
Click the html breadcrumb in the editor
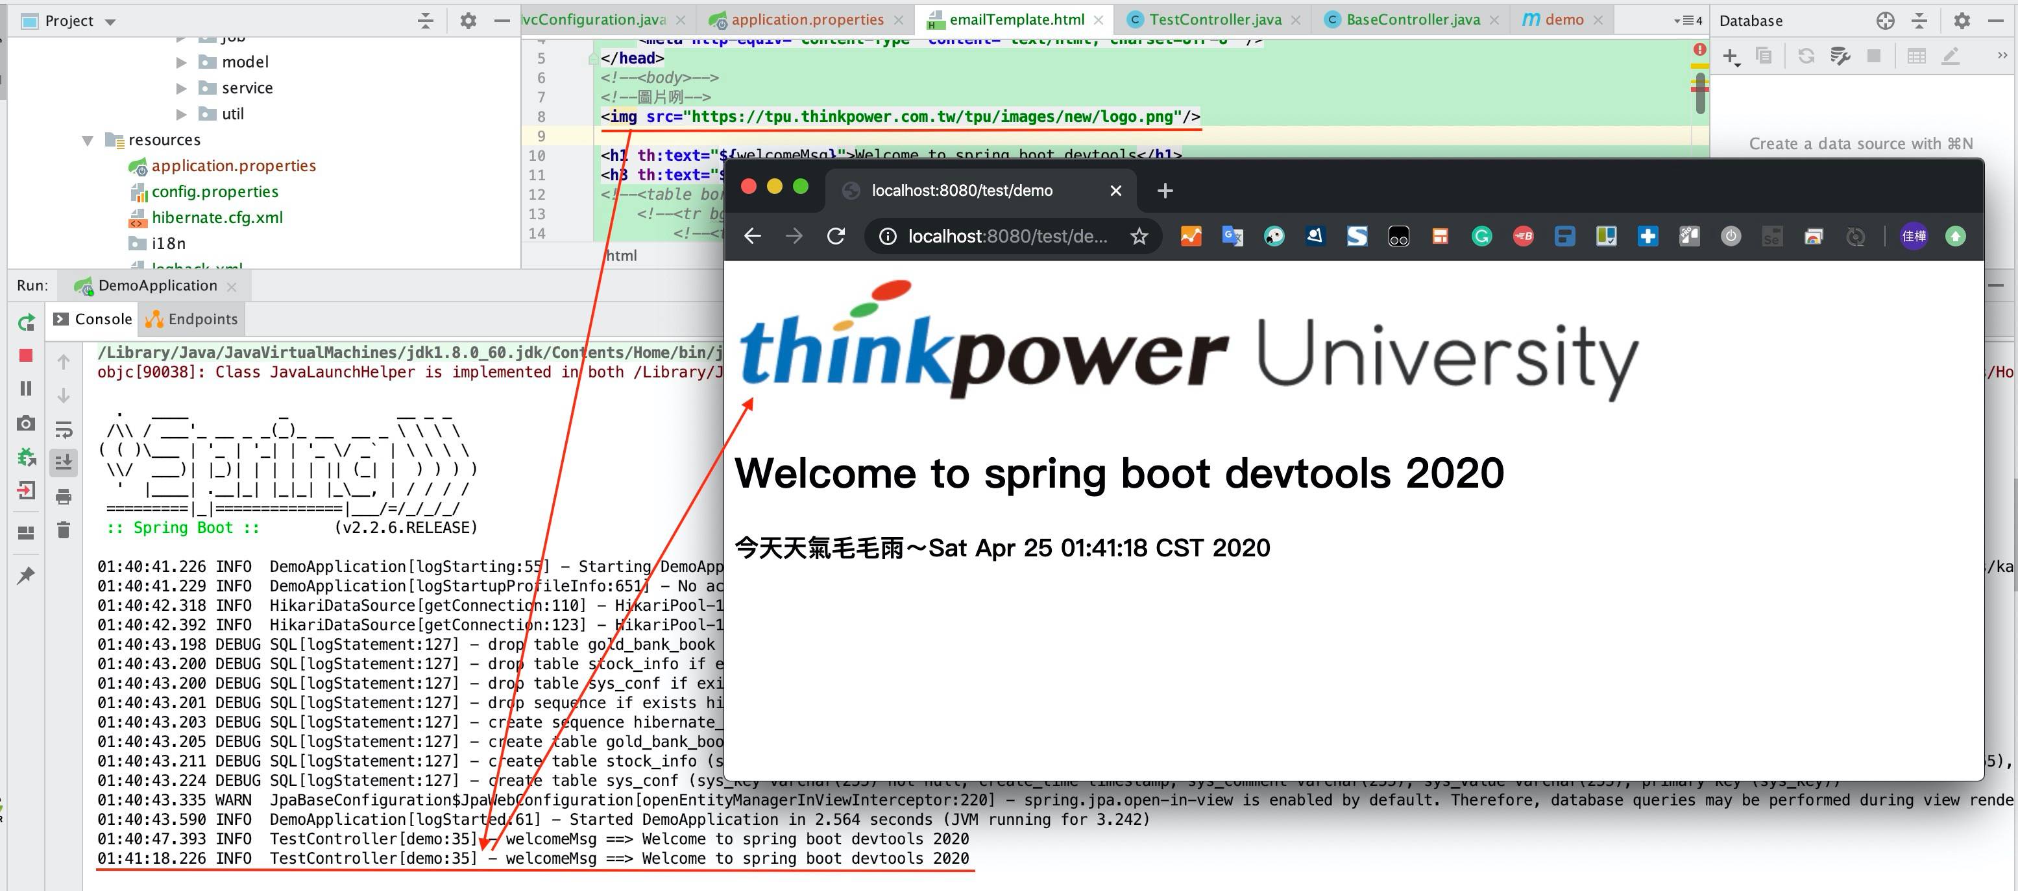pyautogui.click(x=621, y=256)
